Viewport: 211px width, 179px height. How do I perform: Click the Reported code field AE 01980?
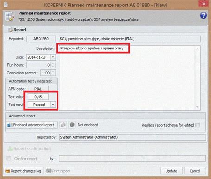point(41,39)
